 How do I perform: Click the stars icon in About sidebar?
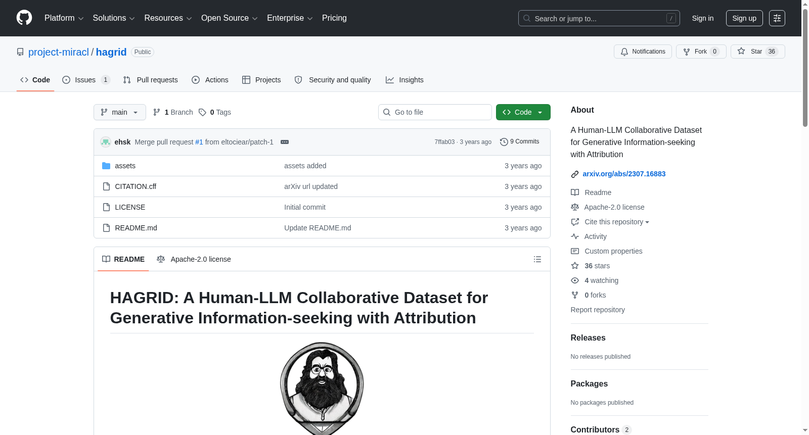(x=575, y=266)
